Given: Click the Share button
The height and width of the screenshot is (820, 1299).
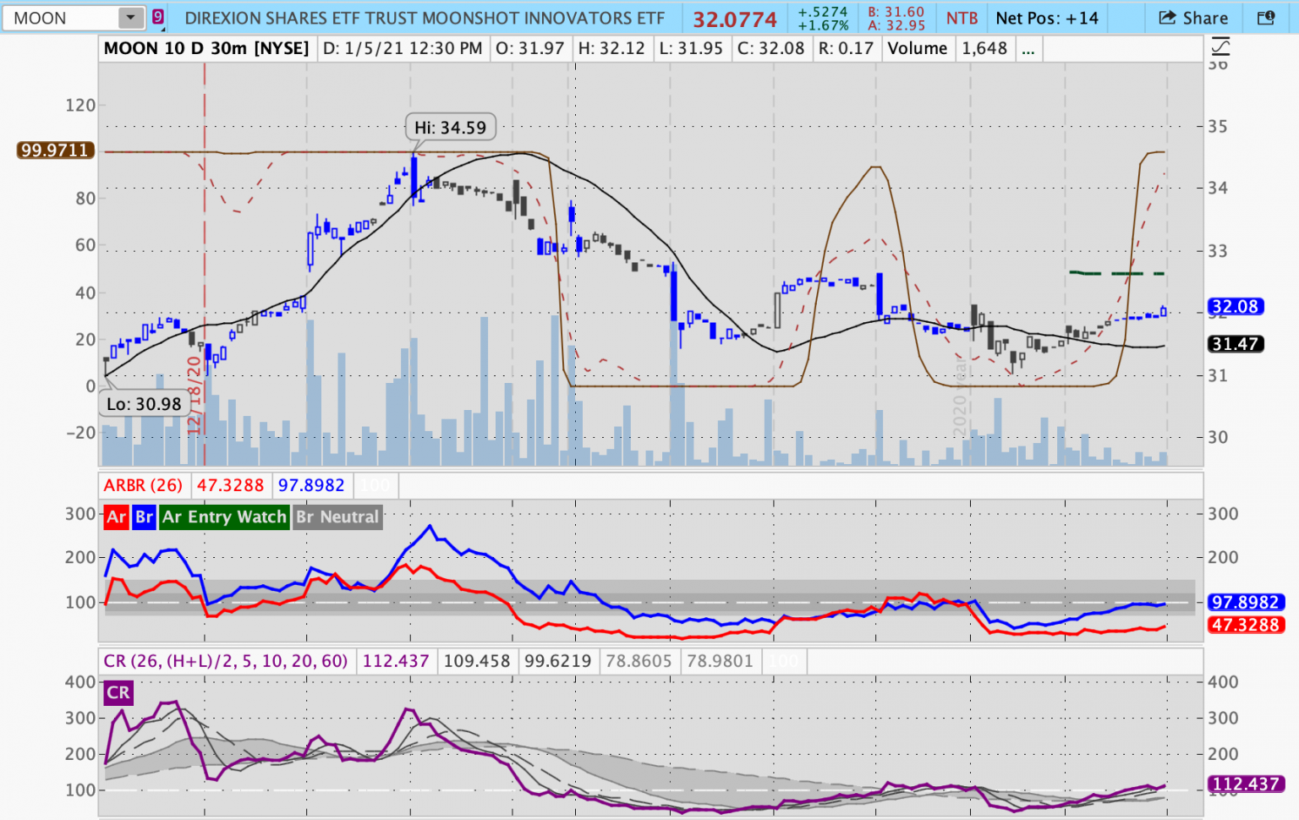Looking at the screenshot, I should 1193,18.
